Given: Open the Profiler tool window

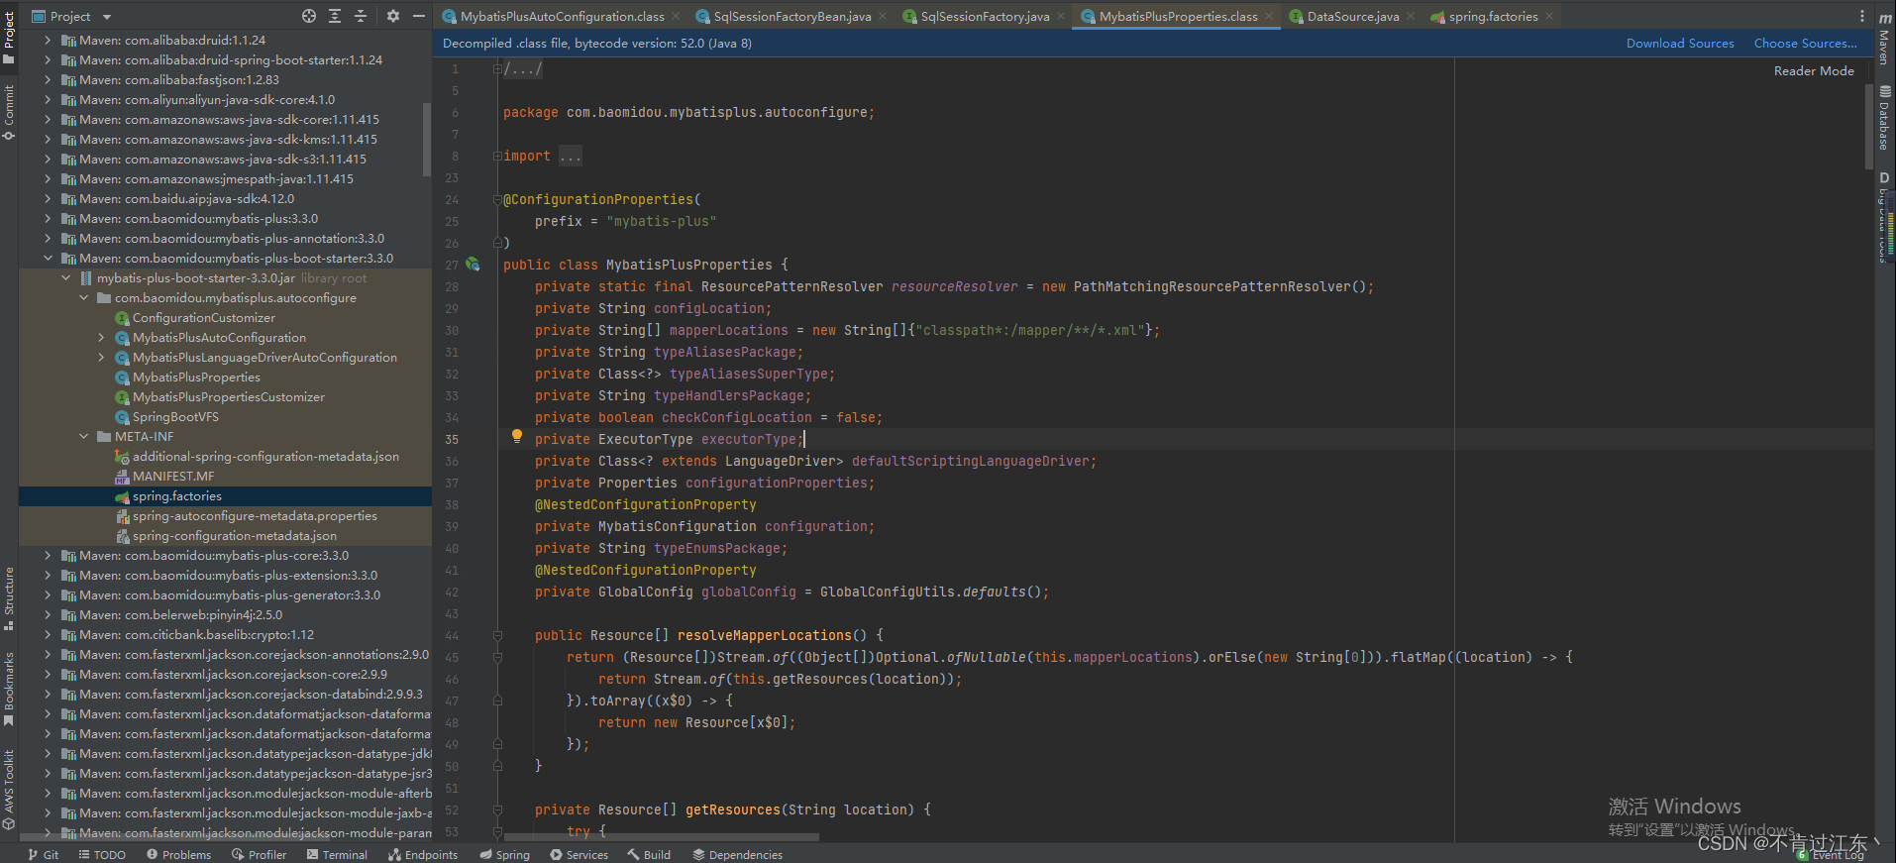Looking at the screenshot, I should pyautogui.click(x=259, y=854).
